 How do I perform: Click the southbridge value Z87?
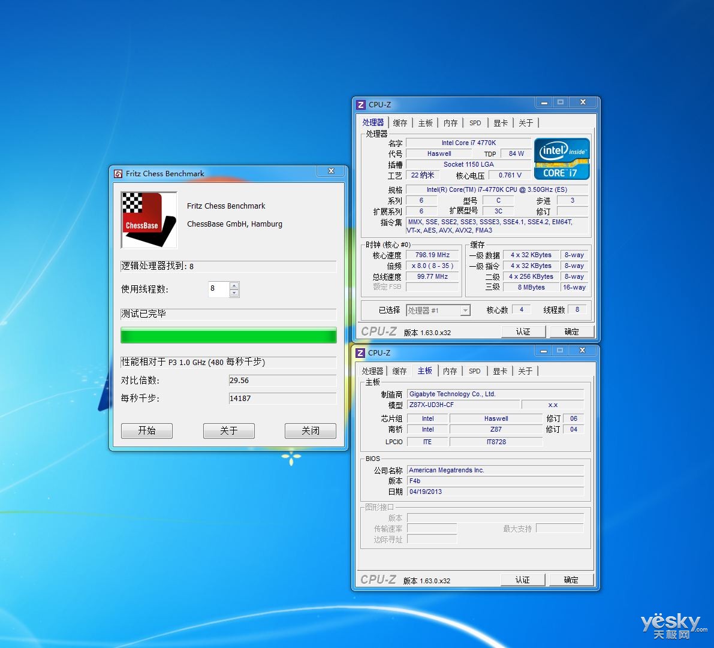pos(496,429)
